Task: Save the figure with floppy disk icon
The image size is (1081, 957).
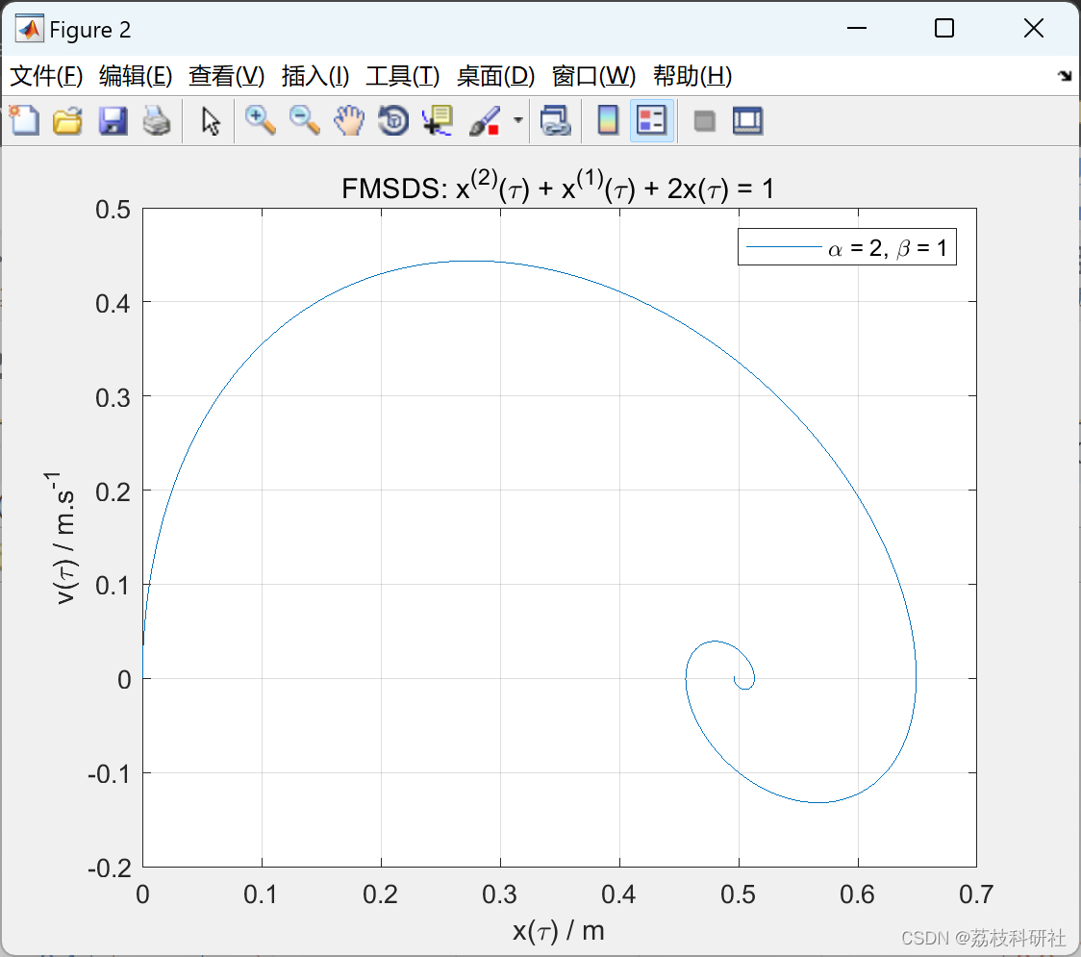Action: click(x=113, y=120)
